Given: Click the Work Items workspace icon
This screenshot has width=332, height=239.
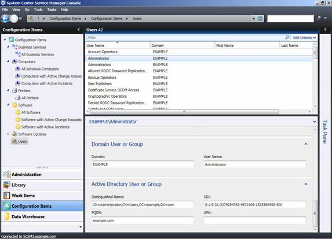Looking at the screenshot, I should pyautogui.click(x=6, y=196).
